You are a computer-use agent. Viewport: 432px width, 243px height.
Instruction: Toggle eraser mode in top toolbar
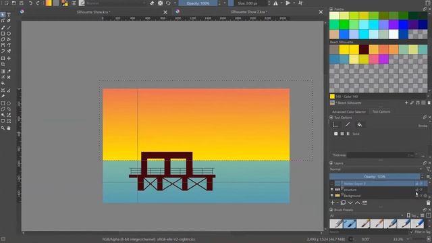(x=152, y=3)
